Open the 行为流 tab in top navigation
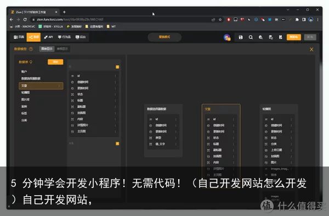The height and width of the screenshot is (216, 329). (64, 37)
